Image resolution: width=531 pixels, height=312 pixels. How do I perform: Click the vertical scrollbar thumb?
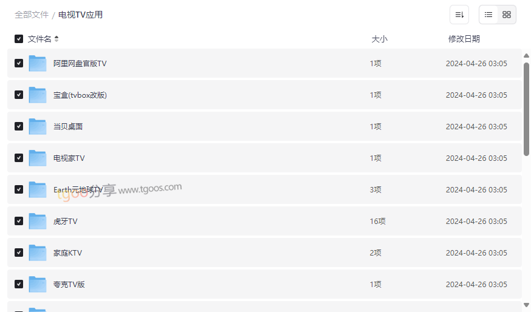526,109
